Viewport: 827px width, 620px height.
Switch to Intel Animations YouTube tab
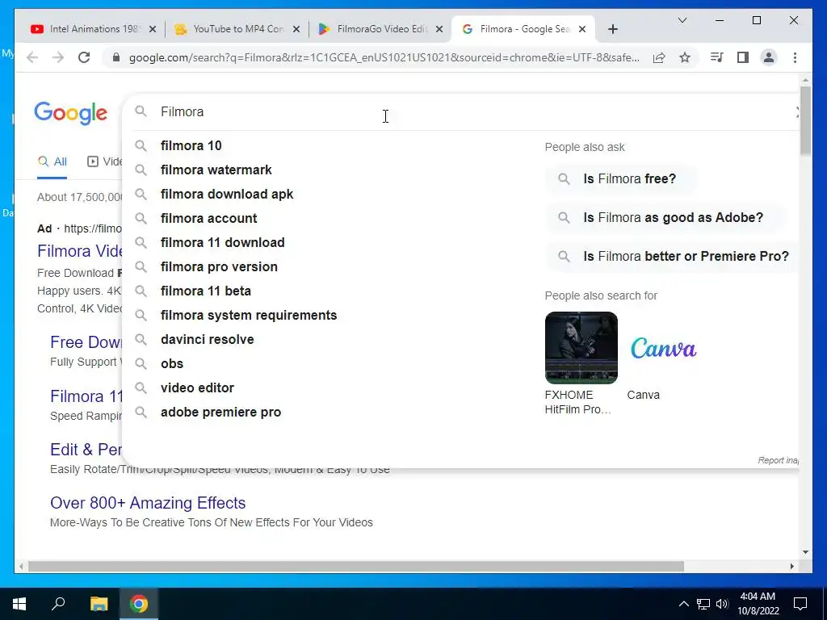92,29
